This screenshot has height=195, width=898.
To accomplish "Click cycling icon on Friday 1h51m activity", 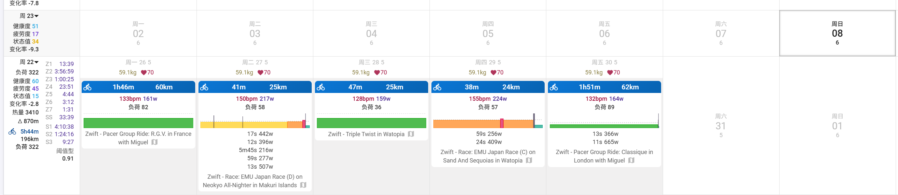I will pos(553,87).
